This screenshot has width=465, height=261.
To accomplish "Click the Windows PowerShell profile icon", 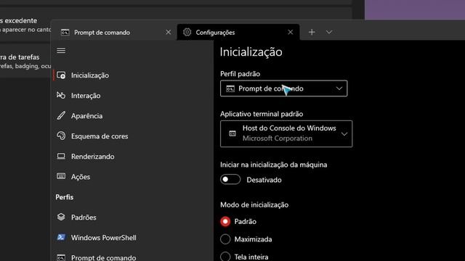I will point(61,237).
